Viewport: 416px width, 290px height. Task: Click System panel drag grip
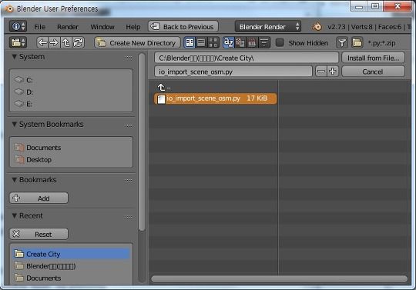(x=129, y=58)
